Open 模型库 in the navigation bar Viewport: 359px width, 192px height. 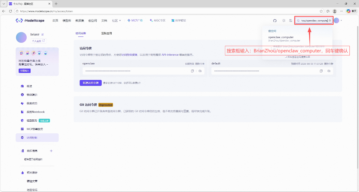67,21
